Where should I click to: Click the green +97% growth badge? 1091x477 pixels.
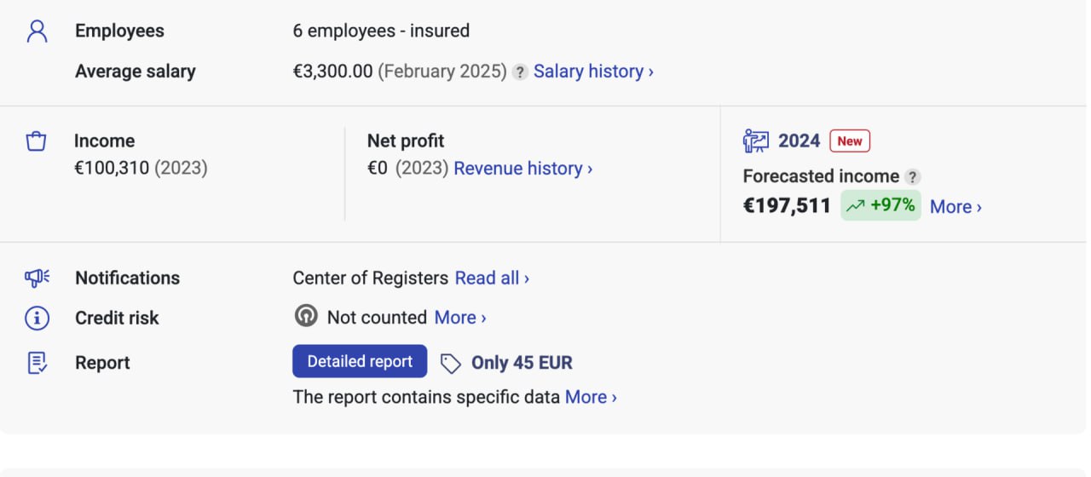(880, 205)
